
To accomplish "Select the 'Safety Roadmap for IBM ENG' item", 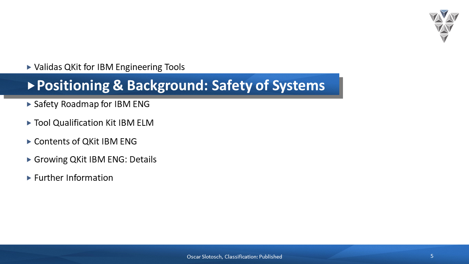I will pos(92,104).
